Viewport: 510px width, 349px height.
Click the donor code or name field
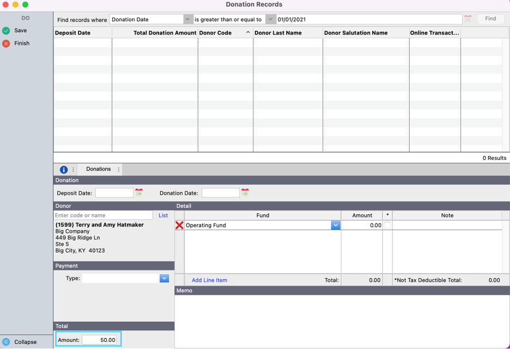(103, 215)
